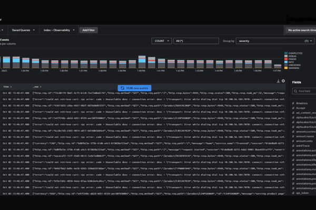Open the Index = Observability dropdown
The width and height of the screenshot is (316, 210).
pyautogui.click(x=59, y=30)
